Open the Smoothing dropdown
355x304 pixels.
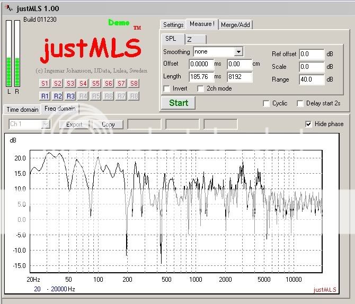(238, 52)
